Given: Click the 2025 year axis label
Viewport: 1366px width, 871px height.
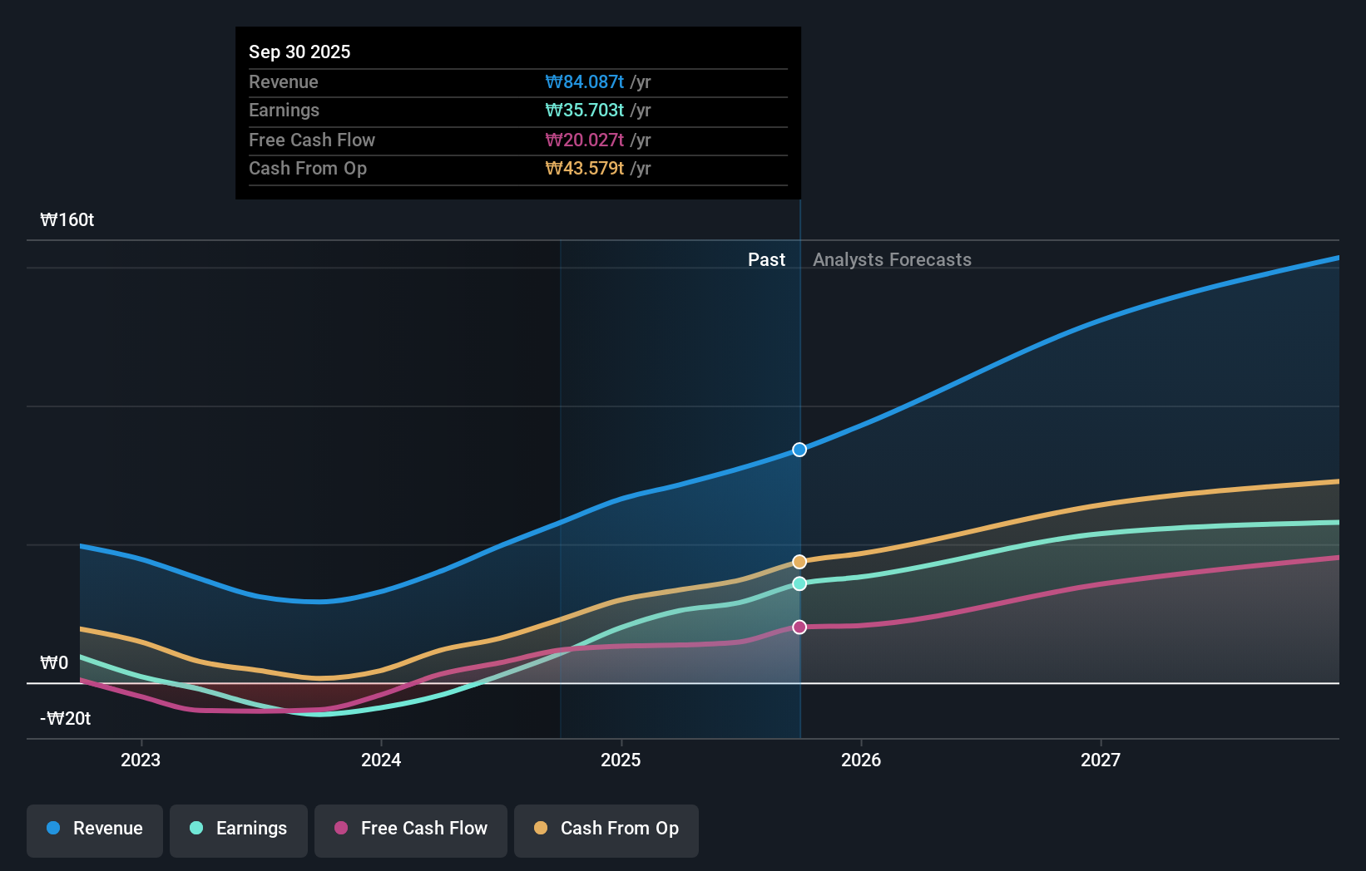Looking at the screenshot, I should tap(621, 760).
